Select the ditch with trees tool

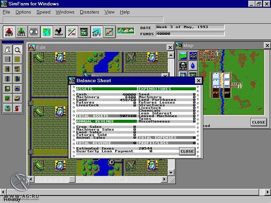click(x=18, y=79)
